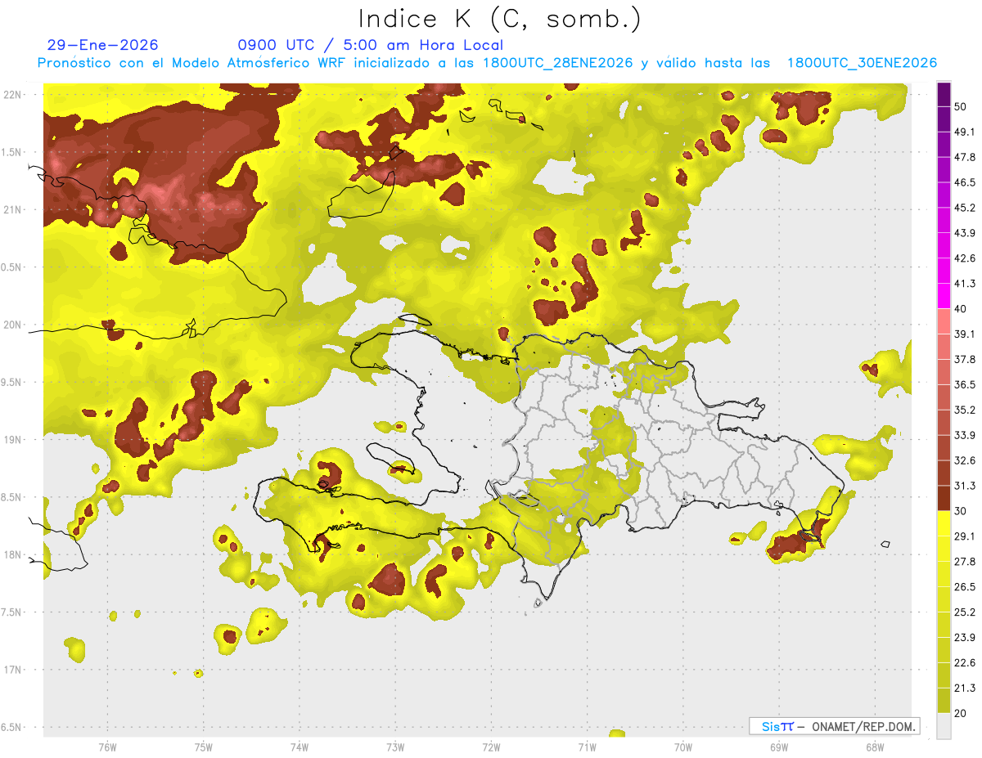Click the 'ONAMET/REP.DOM.' credit label
This screenshot has width=982, height=758.
(x=860, y=726)
